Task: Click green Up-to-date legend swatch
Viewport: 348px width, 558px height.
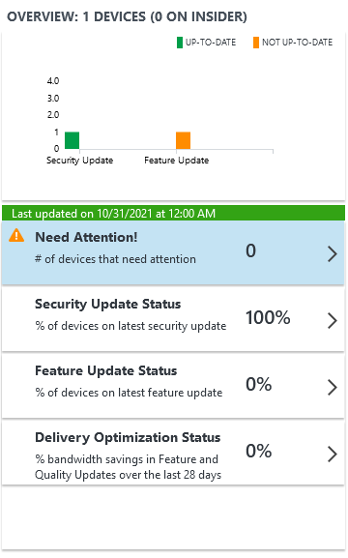Action: click(180, 43)
